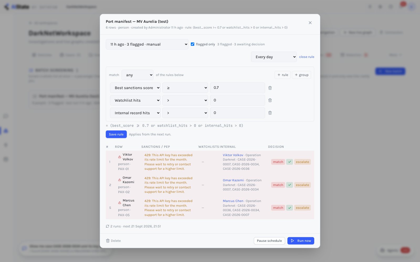Add a new rule
Image resolution: width=420 pixels, height=262 pixels.
pyautogui.click(x=282, y=75)
